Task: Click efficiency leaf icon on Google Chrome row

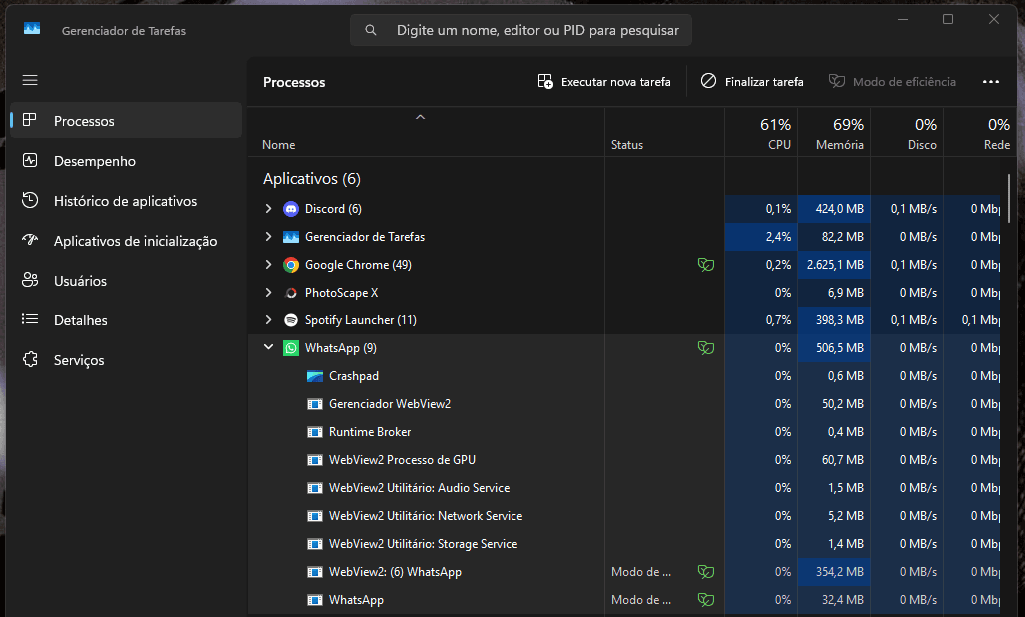Action: [706, 265]
